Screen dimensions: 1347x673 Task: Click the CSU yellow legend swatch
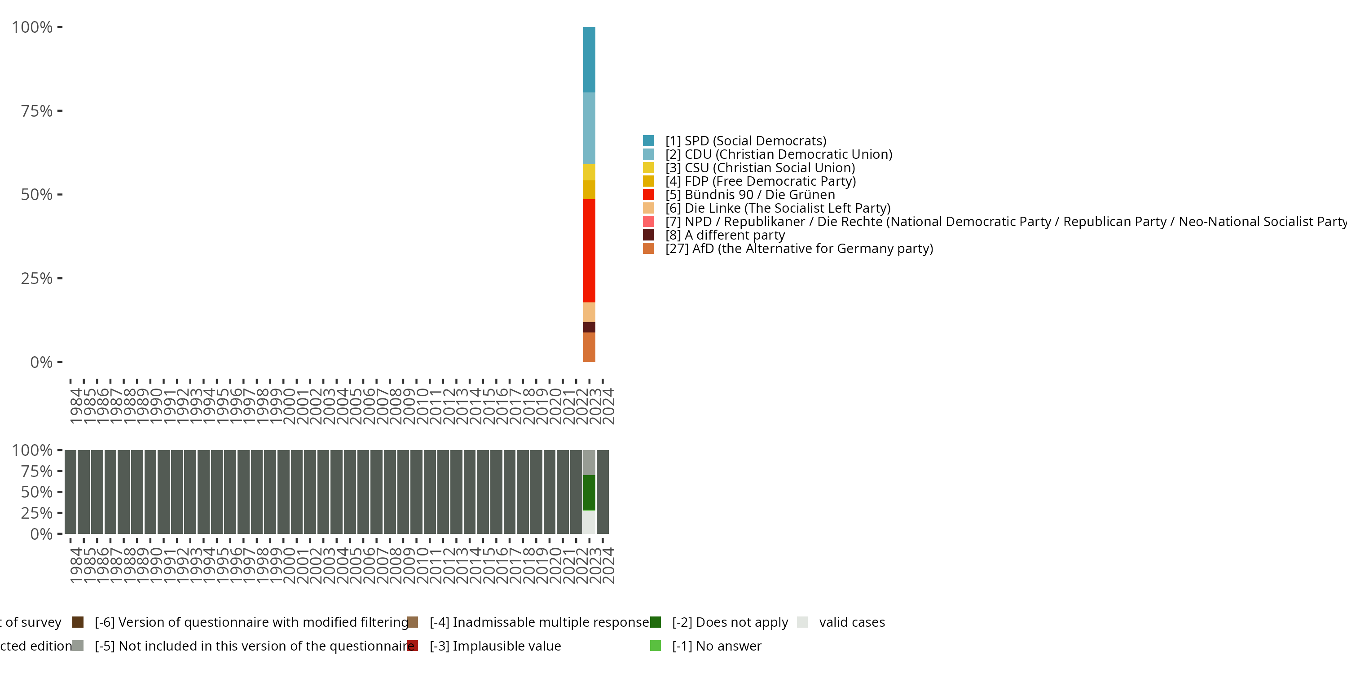pos(648,168)
